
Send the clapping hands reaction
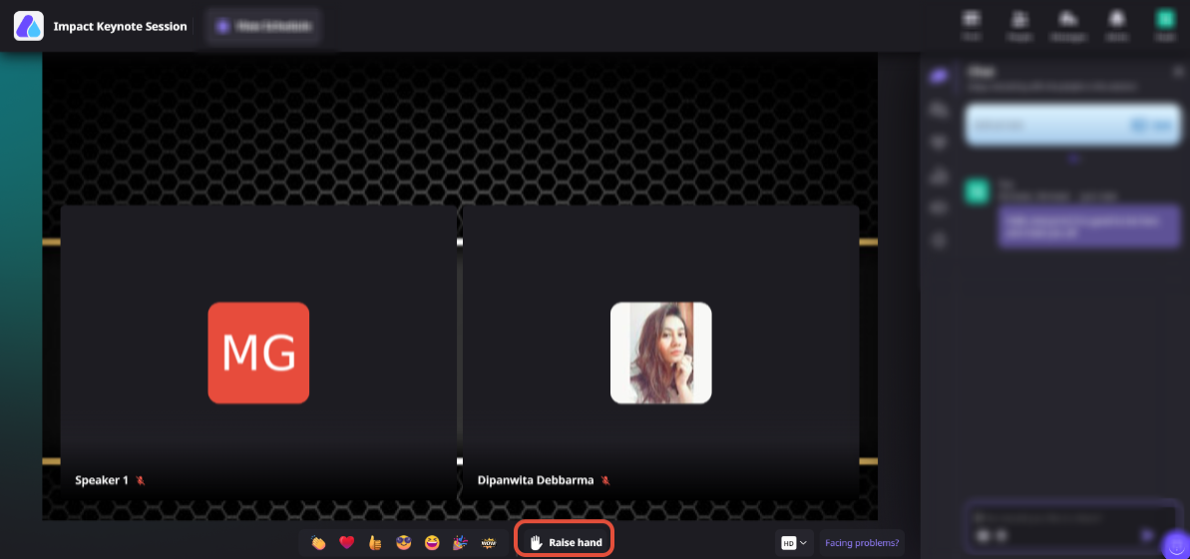(x=319, y=542)
